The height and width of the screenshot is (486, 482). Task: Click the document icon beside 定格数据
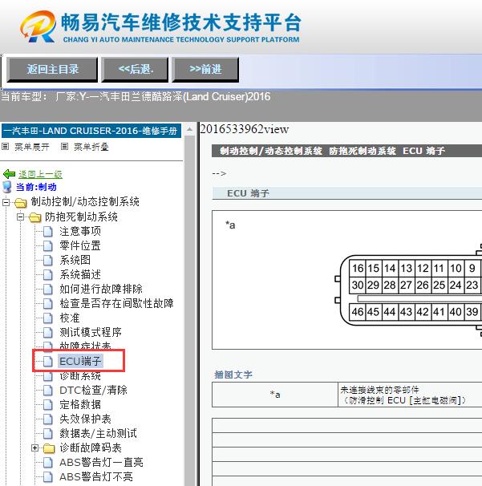(48, 405)
